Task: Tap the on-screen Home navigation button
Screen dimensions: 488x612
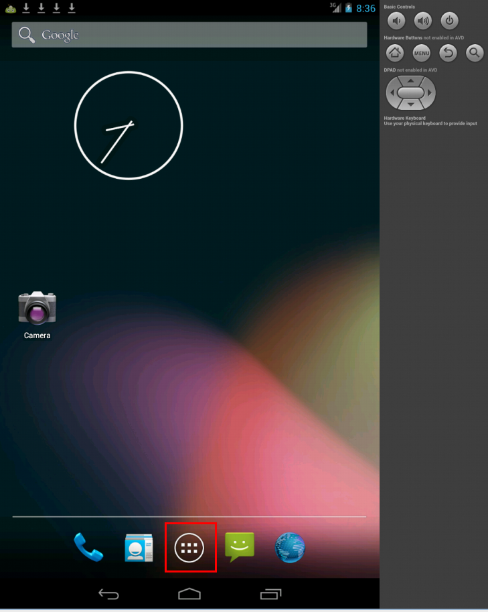Action: click(x=189, y=594)
